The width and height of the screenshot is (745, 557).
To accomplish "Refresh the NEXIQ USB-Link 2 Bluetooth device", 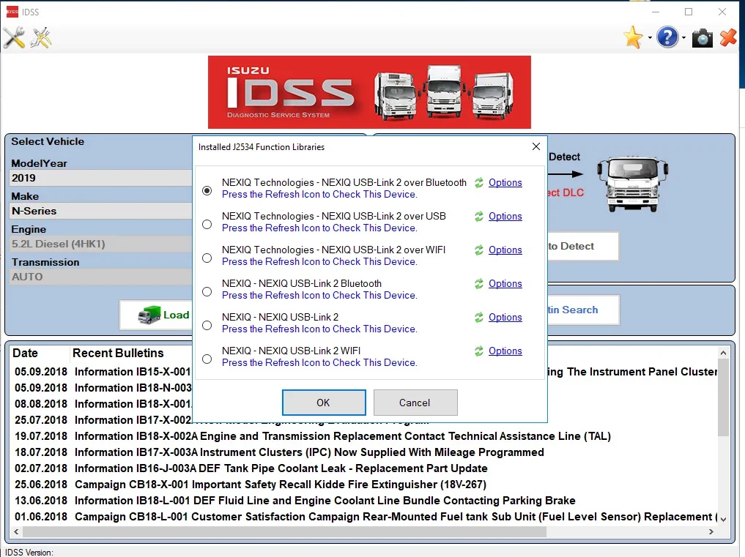I will click(x=479, y=284).
